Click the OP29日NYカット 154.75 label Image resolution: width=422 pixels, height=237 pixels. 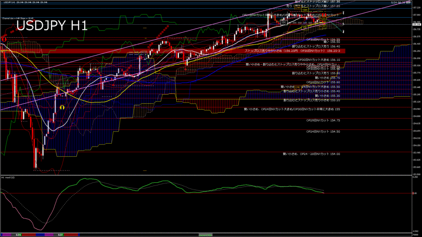tap(323, 121)
